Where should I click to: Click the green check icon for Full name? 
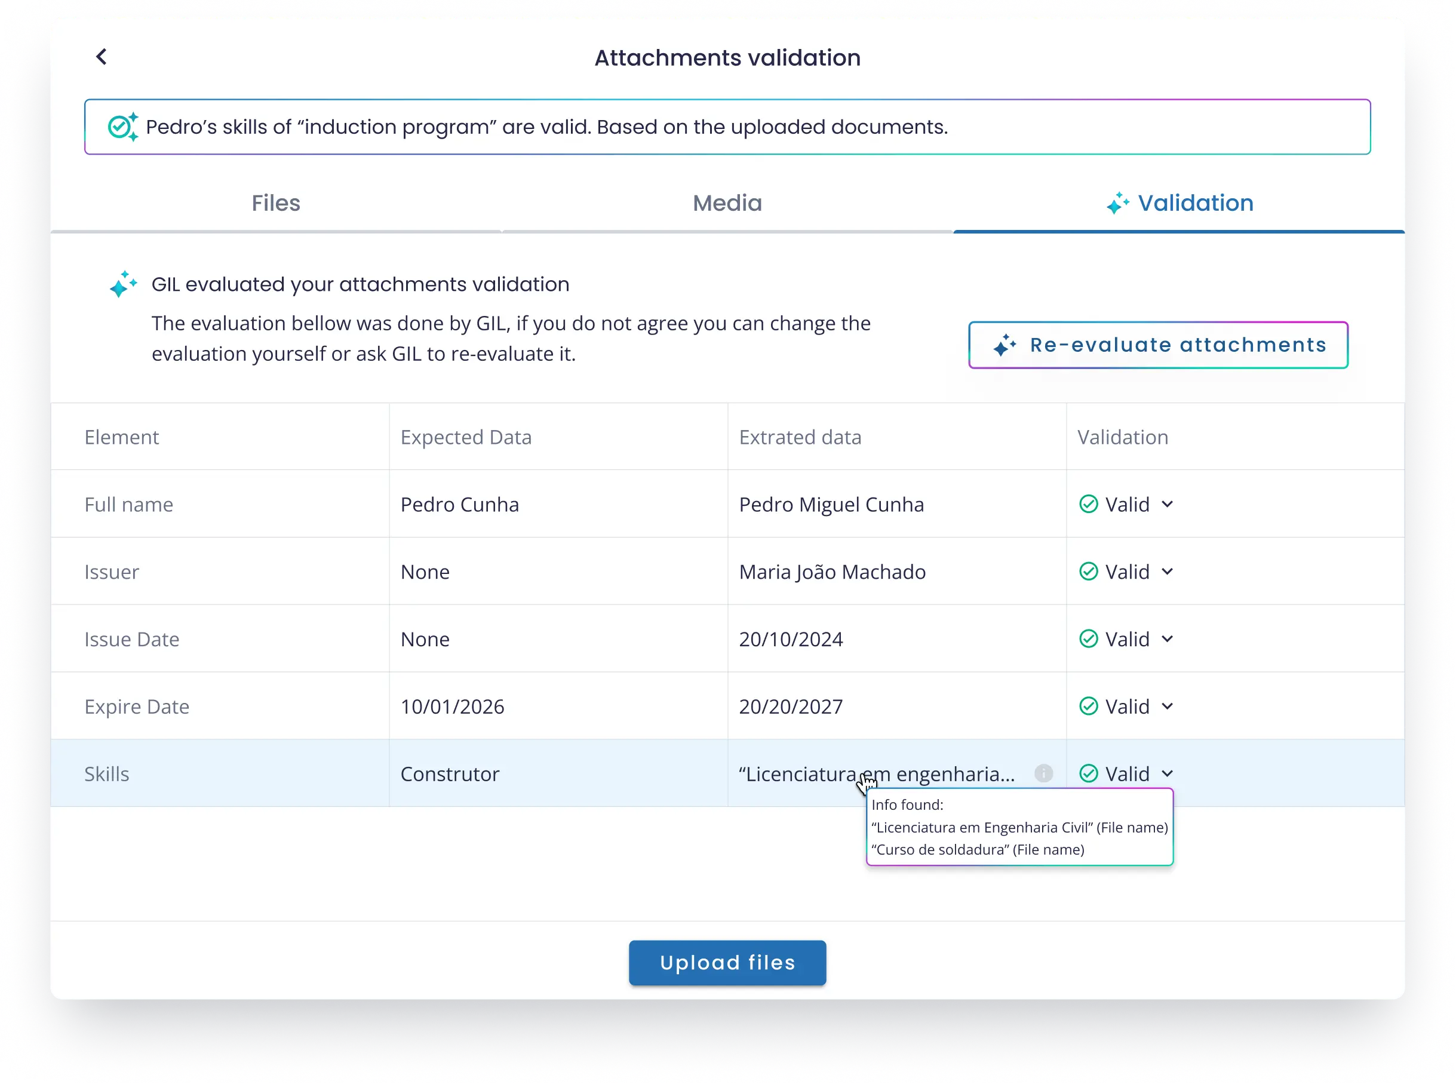click(x=1088, y=504)
